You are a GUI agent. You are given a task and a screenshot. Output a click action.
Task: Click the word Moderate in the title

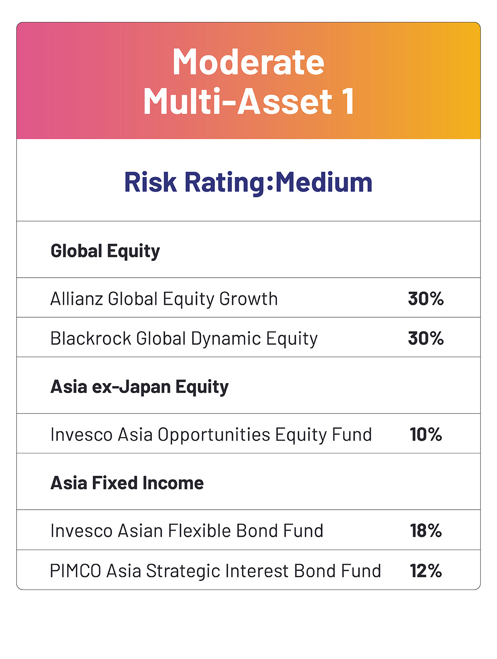[248, 62]
